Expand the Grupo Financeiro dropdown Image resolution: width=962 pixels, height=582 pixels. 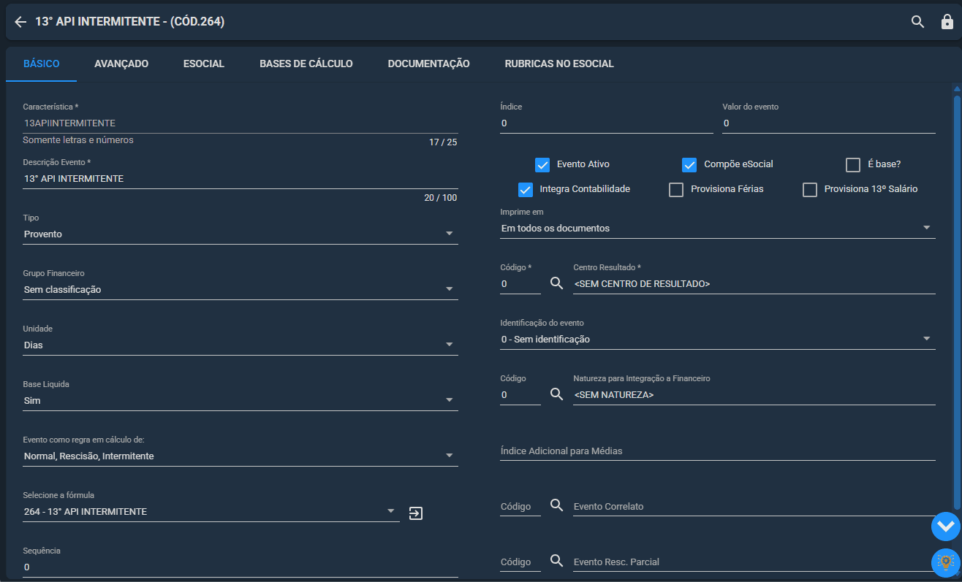click(x=240, y=289)
